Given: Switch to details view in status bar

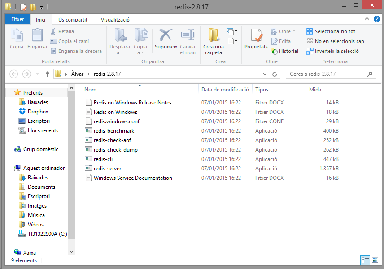Looking at the screenshot, I should point(365,260).
